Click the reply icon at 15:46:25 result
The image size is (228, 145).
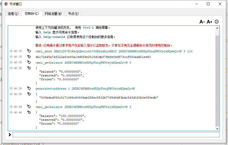29,68
